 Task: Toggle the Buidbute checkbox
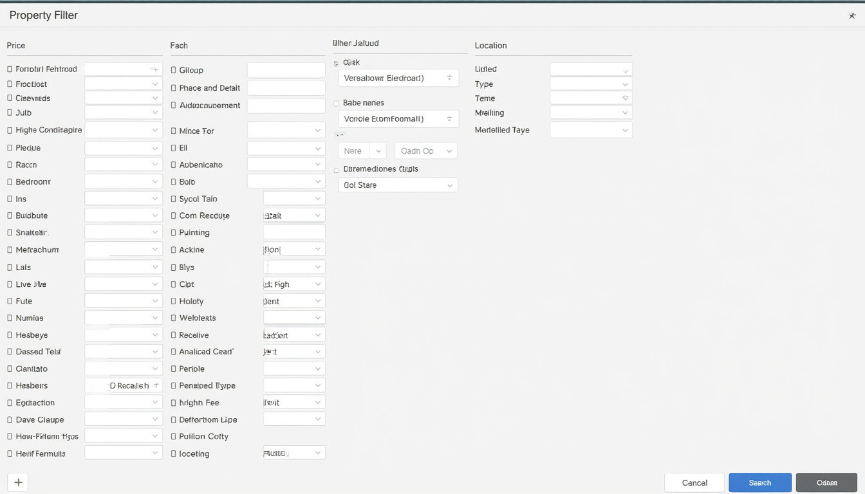pyautogui.click(x=10, y=216)
